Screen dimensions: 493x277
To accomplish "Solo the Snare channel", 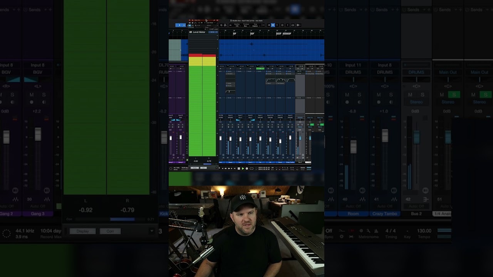I will pos(232,125).
